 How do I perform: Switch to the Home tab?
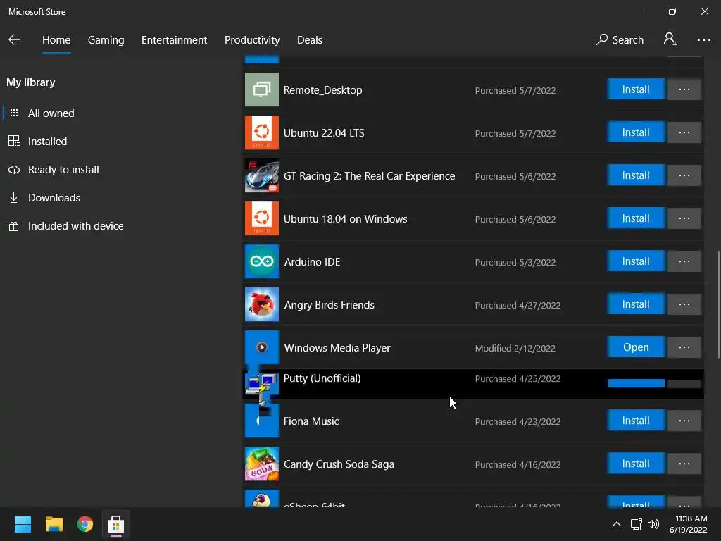[x=56, y=40]
